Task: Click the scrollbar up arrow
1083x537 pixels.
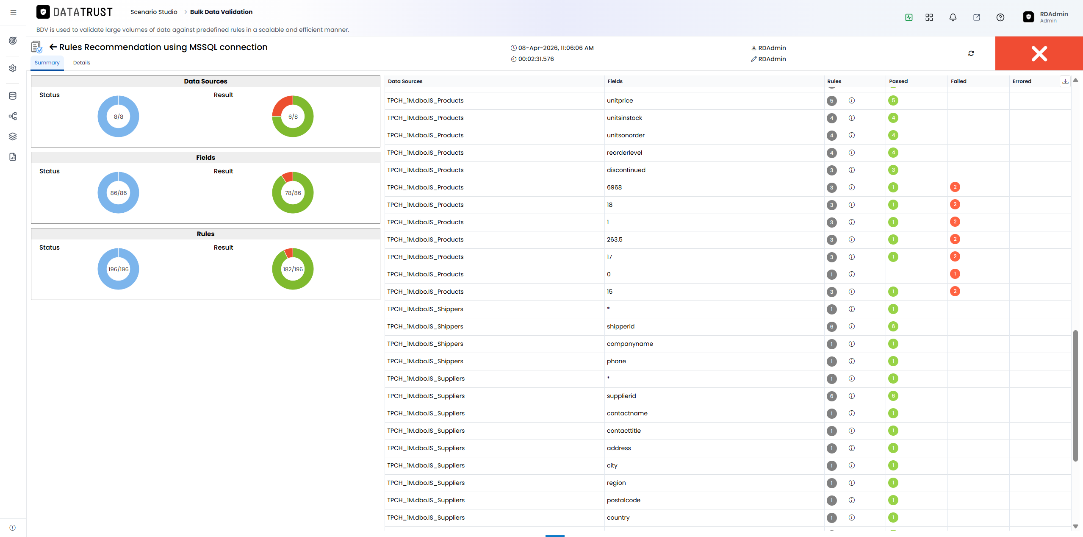Action: [x=1075, y=80]
